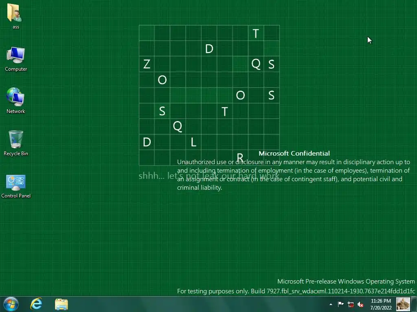Select the Network desktop icon
This screenshot has width=417, height=312.
(16, 101)
